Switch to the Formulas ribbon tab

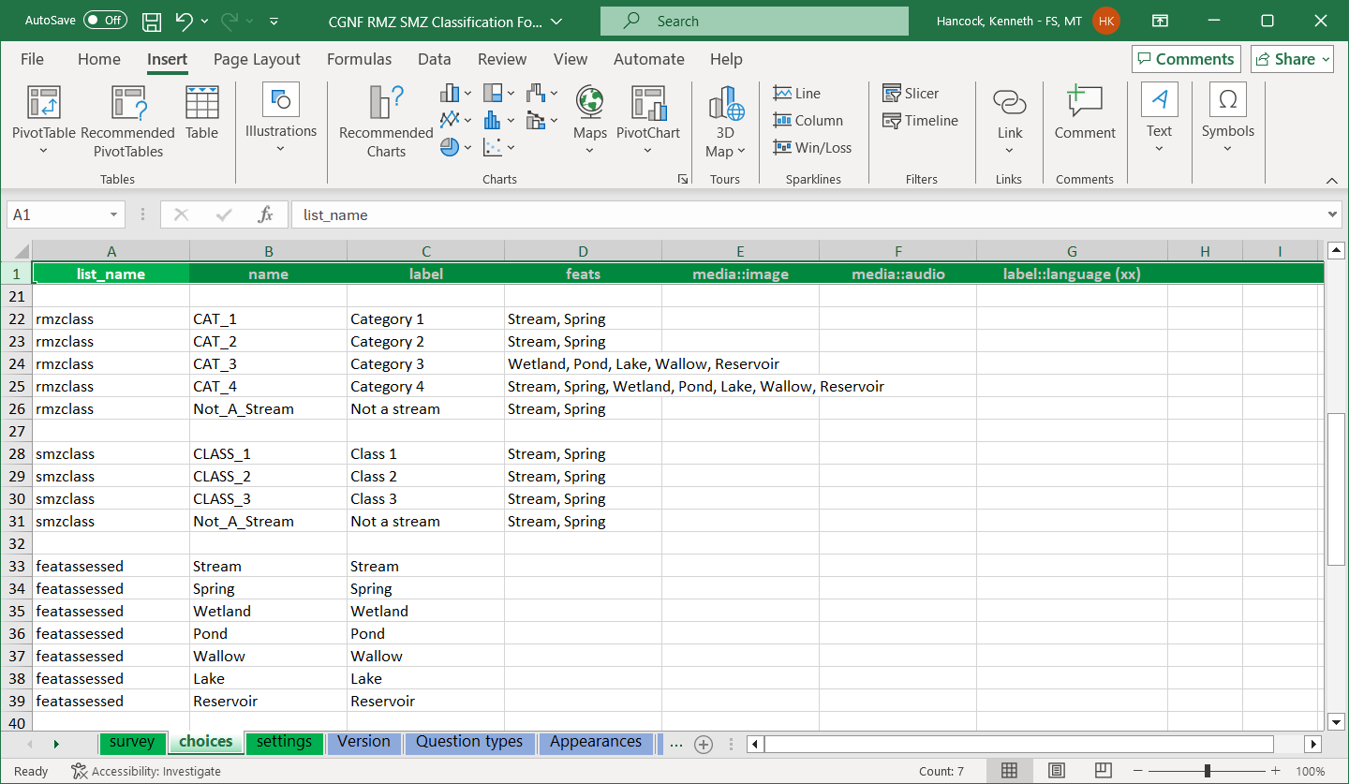coord(359,58)
